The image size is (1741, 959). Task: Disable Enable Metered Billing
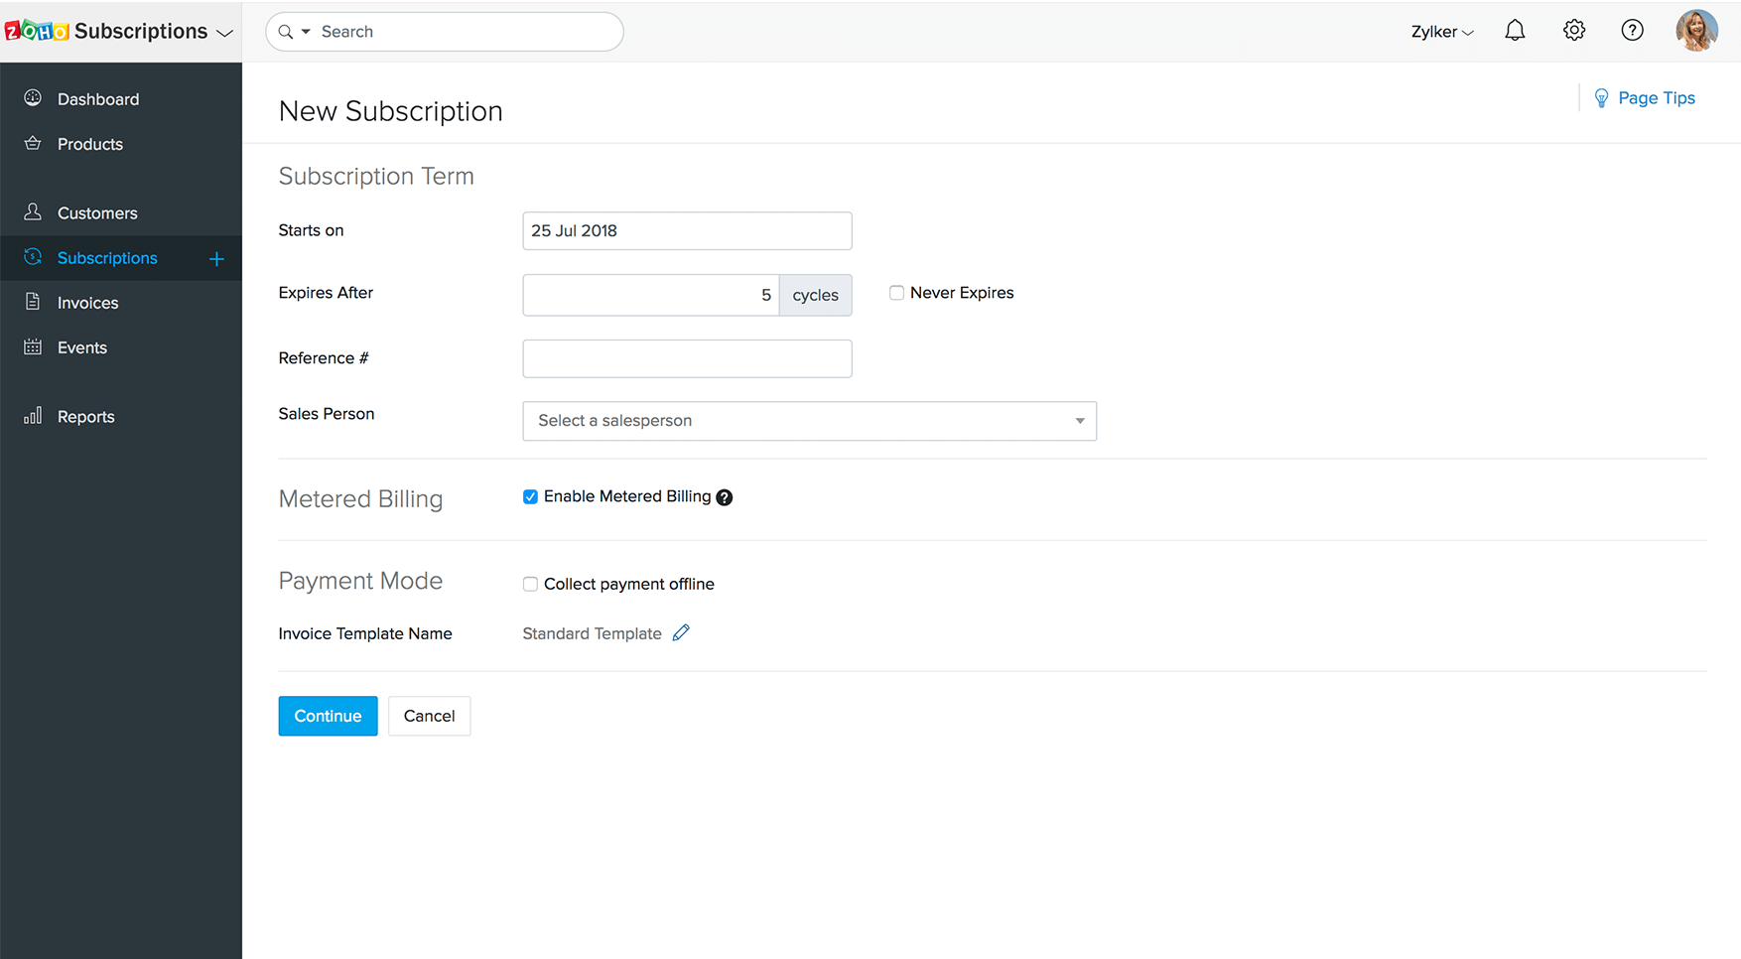tap(530, 496)
